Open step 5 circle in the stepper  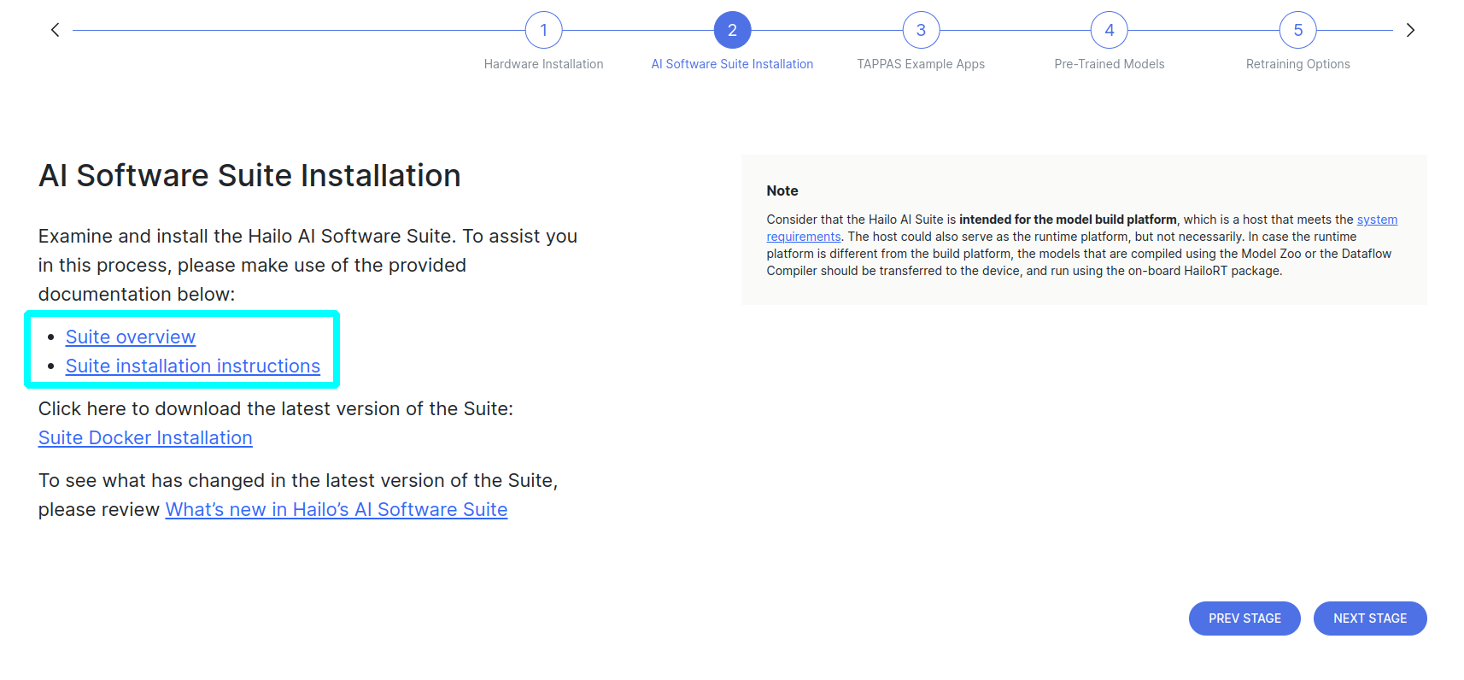[1297, 31]
